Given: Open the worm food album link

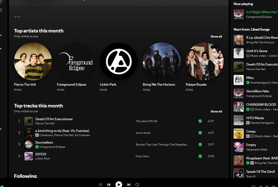Looking at the screenshot, I should point(143,133).
